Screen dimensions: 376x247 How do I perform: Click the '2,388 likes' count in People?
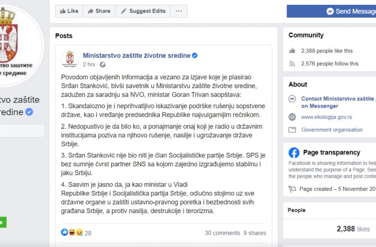tap(353, 229)
